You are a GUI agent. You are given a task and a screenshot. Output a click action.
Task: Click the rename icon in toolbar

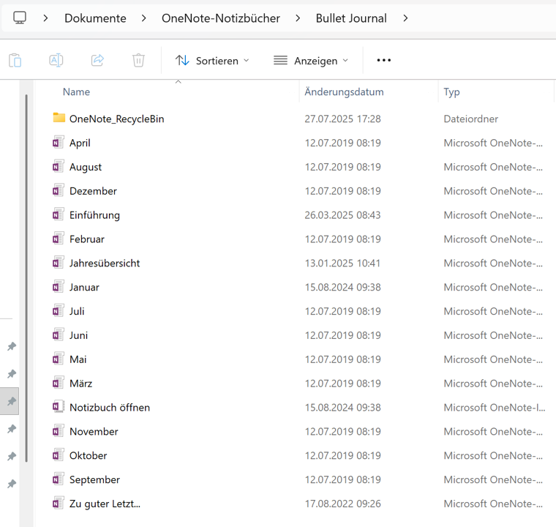tap(56, 61)
